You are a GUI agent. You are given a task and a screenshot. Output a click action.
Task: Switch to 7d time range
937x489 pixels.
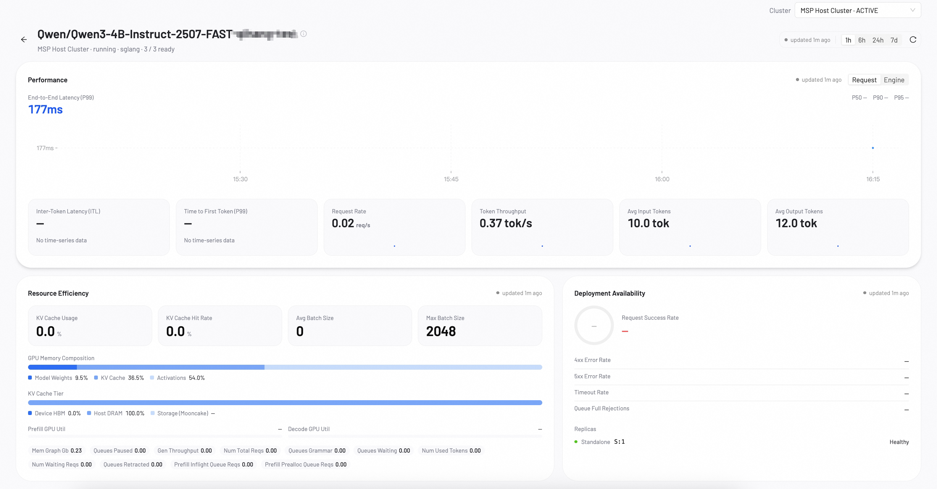(x=894, y=40)
